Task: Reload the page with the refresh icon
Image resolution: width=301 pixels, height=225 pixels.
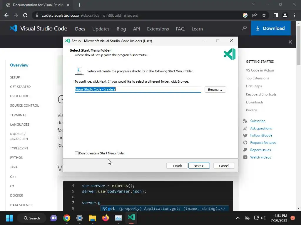Action: 25,15
